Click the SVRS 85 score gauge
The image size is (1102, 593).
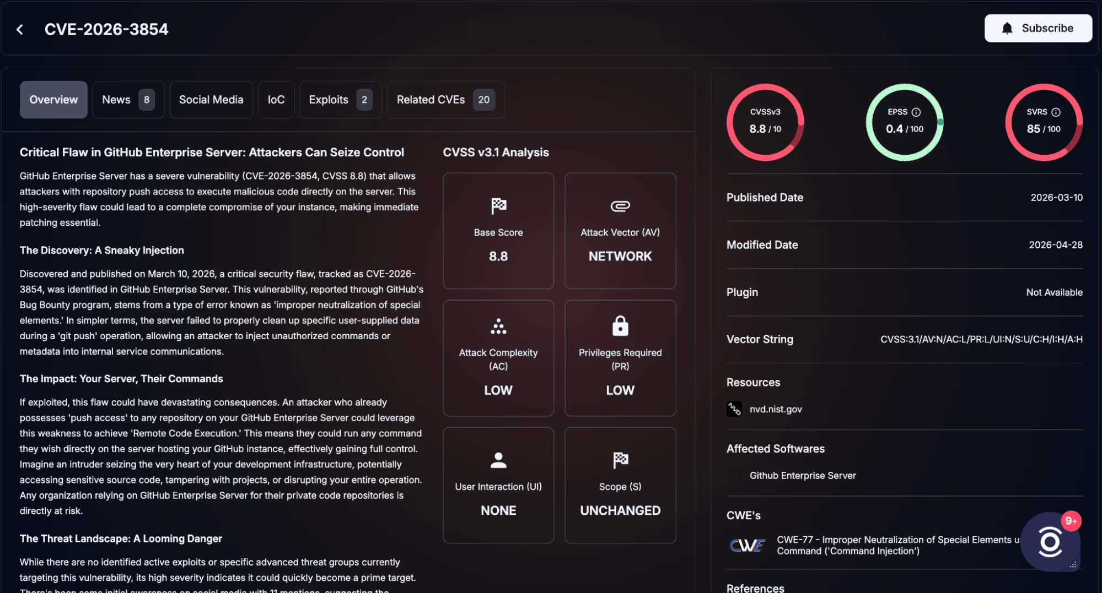[x=1044, y=122]
